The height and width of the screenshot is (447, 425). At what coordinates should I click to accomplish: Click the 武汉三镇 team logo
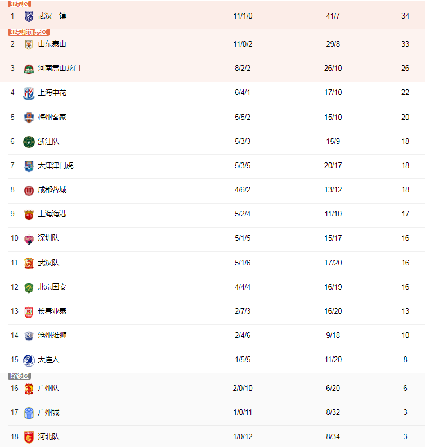point(29,16)
